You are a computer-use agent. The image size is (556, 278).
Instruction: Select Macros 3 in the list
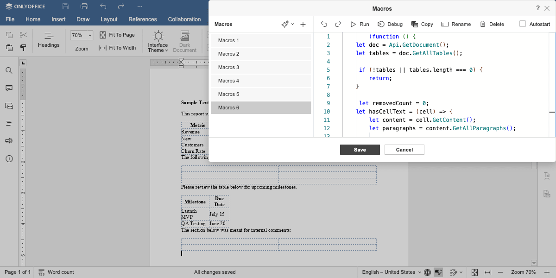(261, 67)
